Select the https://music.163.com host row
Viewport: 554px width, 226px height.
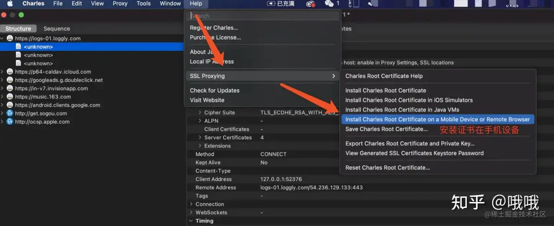pyautogui.click(x=92, y=97)
